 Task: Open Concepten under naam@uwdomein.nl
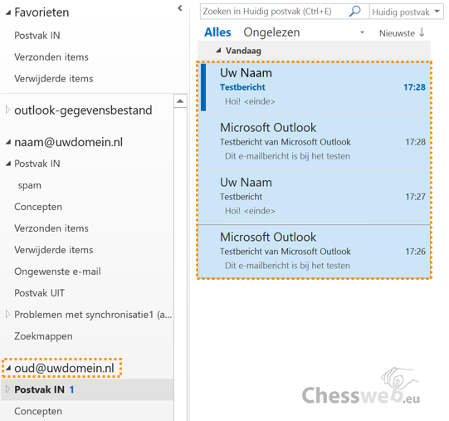(38, 207)
